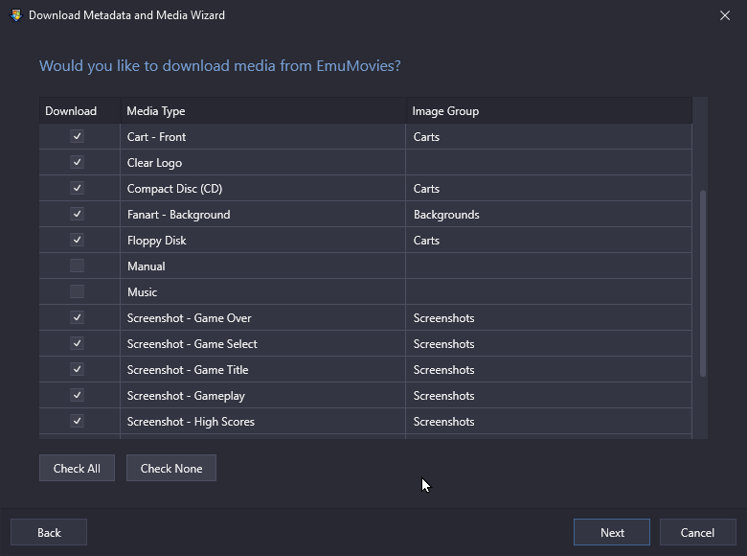Go Back to previous wizard step
Screen dimensions: 747x556
[x=49, y=532]
